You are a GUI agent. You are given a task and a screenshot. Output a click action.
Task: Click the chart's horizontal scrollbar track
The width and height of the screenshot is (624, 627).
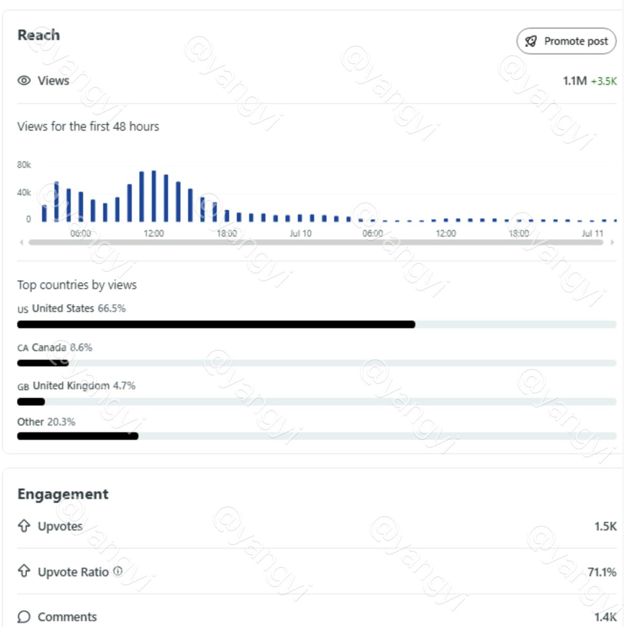tap(316, 242)
